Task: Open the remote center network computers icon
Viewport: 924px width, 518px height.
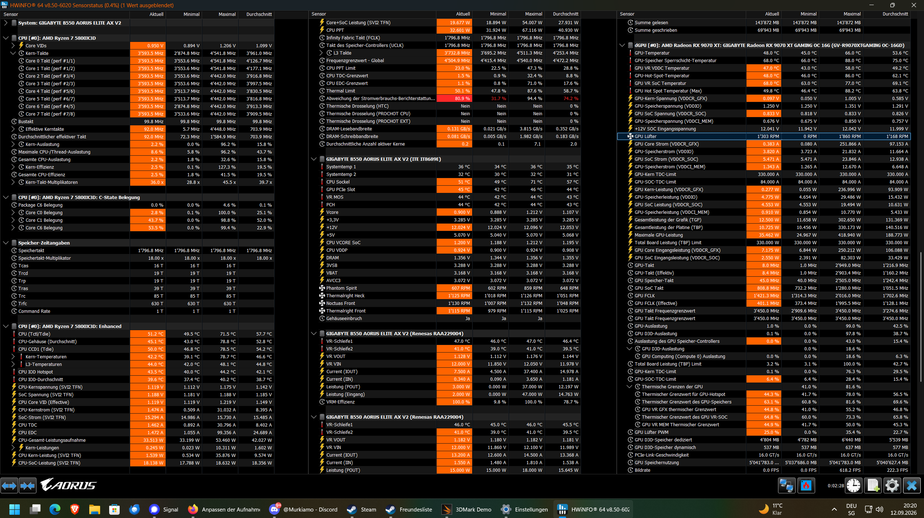Action: (x=787, y=485)
